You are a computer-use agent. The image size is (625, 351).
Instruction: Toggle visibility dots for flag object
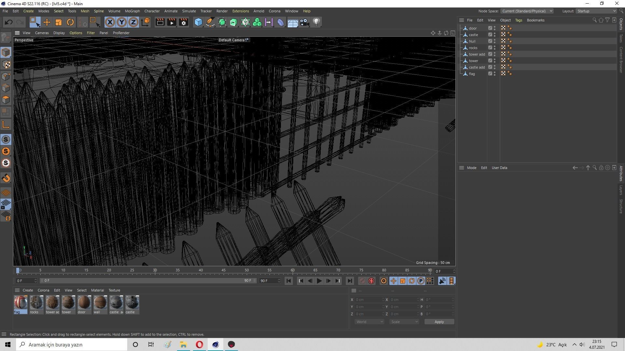pos(495,74)
